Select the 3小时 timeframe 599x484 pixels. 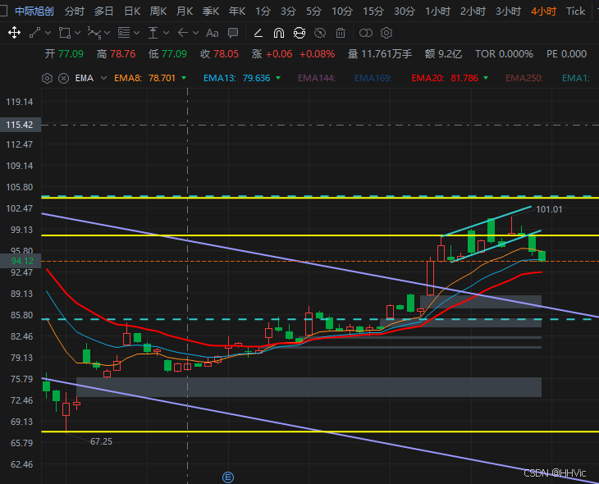[508, 11]
